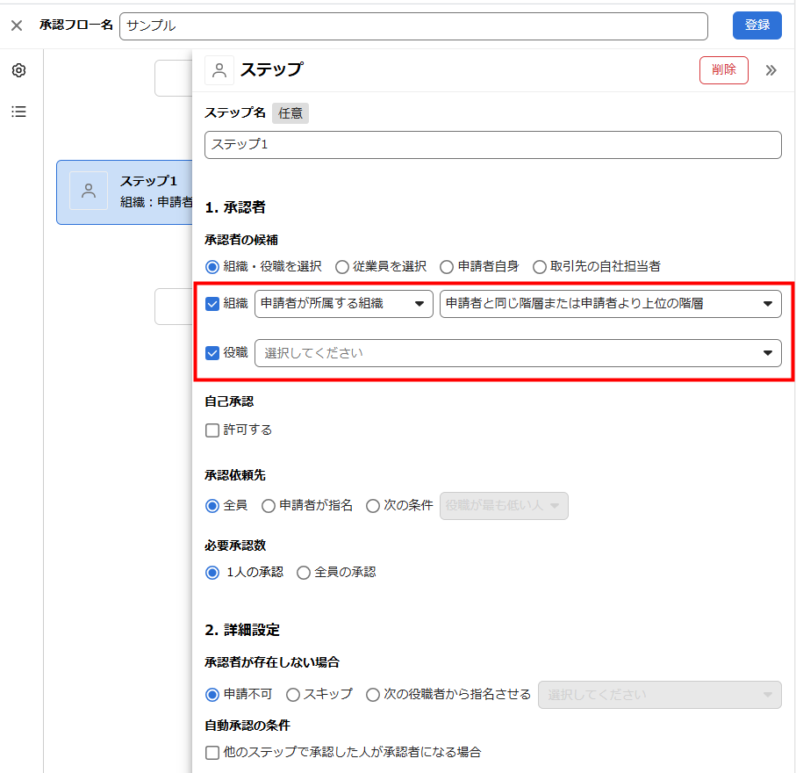Viewport: 796px width, 773px height.
Task: Select 取引先の自社担当者 radio option
Action: pyautogui.click(x=541, y=266)
